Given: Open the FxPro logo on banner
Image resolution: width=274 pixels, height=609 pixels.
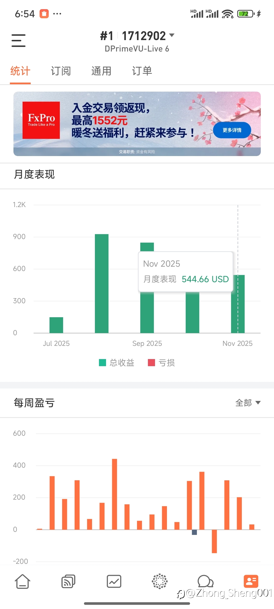Looking at the screenshot, I should point(41,120).
